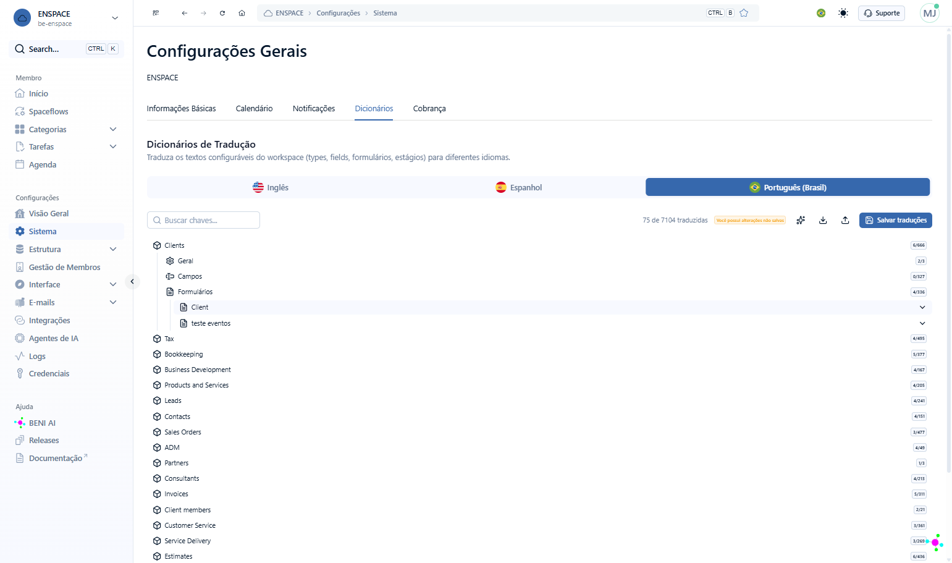Switch to the Notificações tab
This screenshot has width=952, height=563.
[x=314, y=109]
